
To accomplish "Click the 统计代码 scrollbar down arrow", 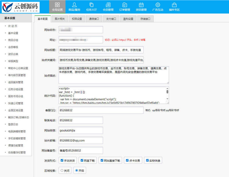I will pos(167,99).
